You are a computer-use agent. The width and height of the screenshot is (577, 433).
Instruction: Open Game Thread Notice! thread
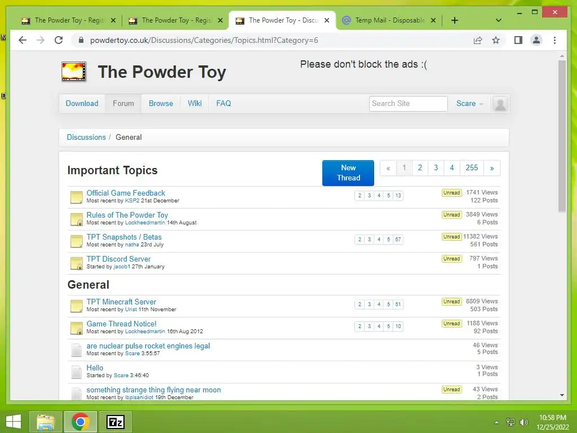tap(122, 324)
